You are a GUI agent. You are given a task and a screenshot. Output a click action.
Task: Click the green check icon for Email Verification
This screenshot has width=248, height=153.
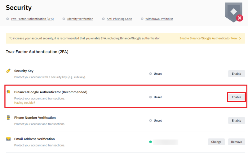[150, 142]
